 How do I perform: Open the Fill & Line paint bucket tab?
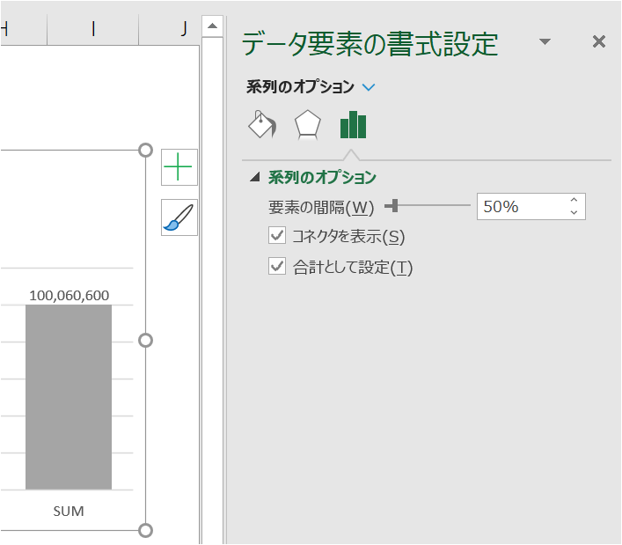pyautogui.click(x=262, y=124)
